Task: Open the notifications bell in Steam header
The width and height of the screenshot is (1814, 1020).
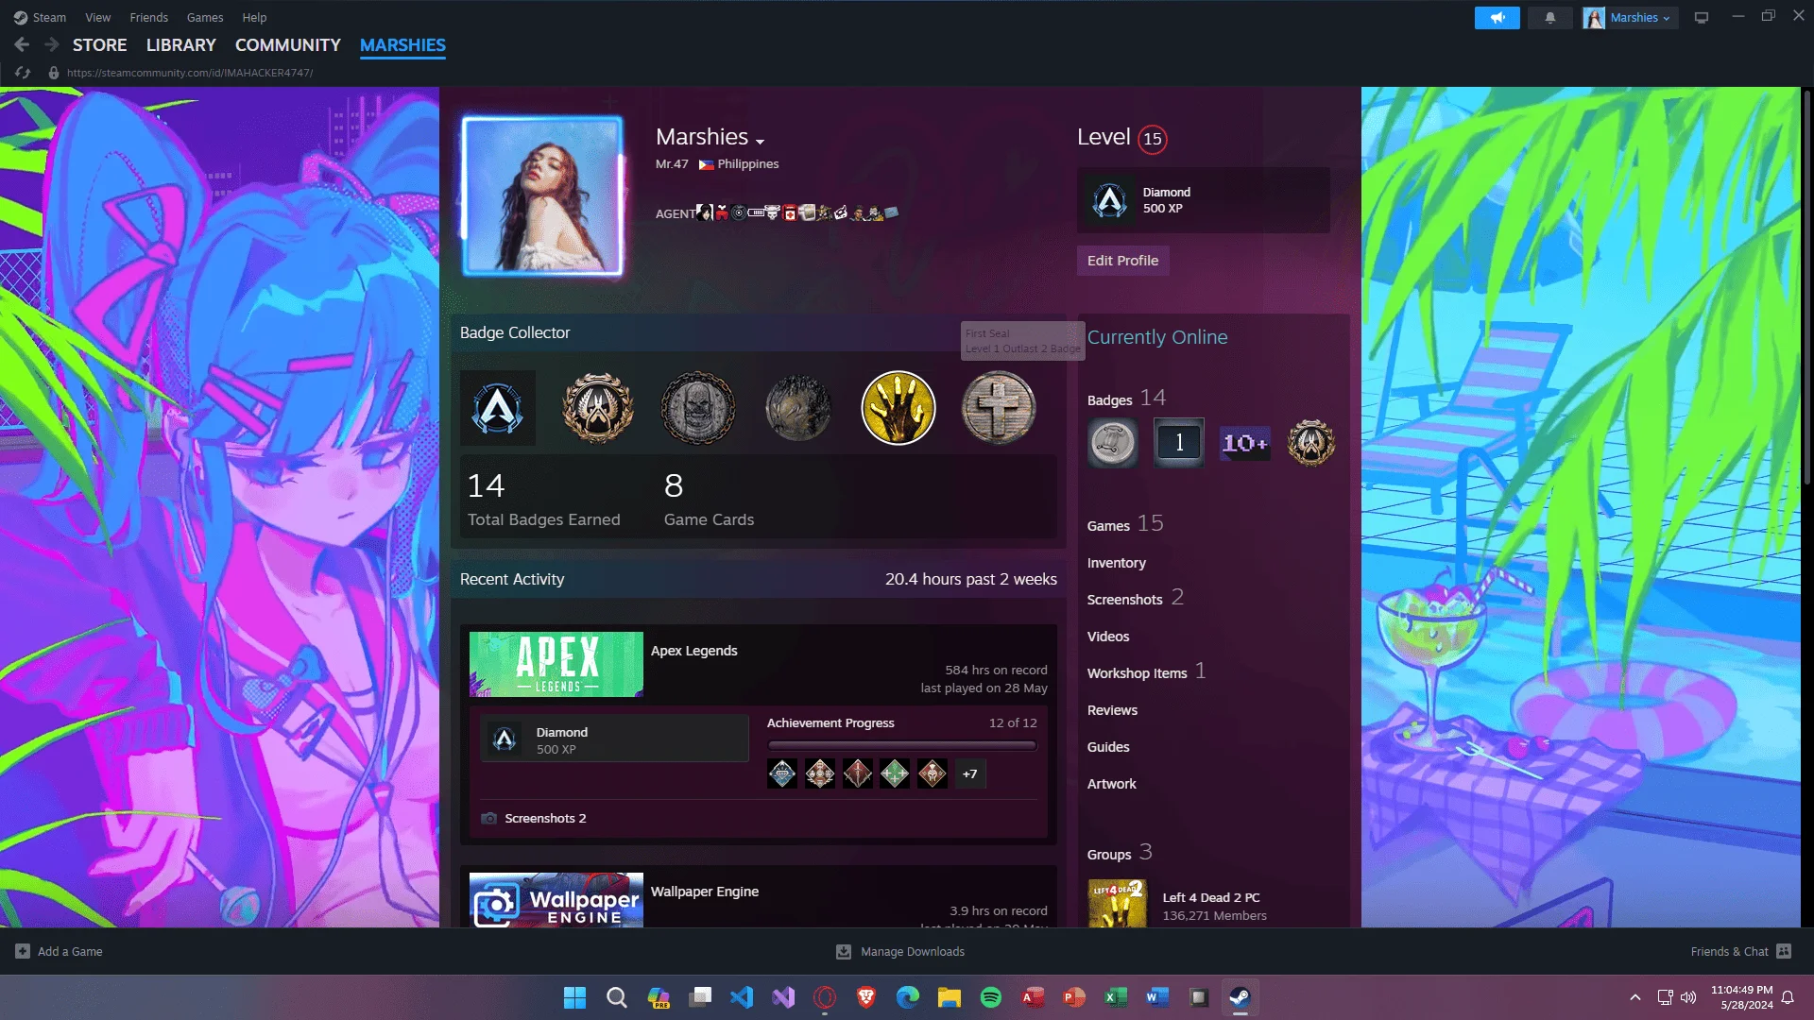Action: pyautogui.click(x=1549, y=17)
